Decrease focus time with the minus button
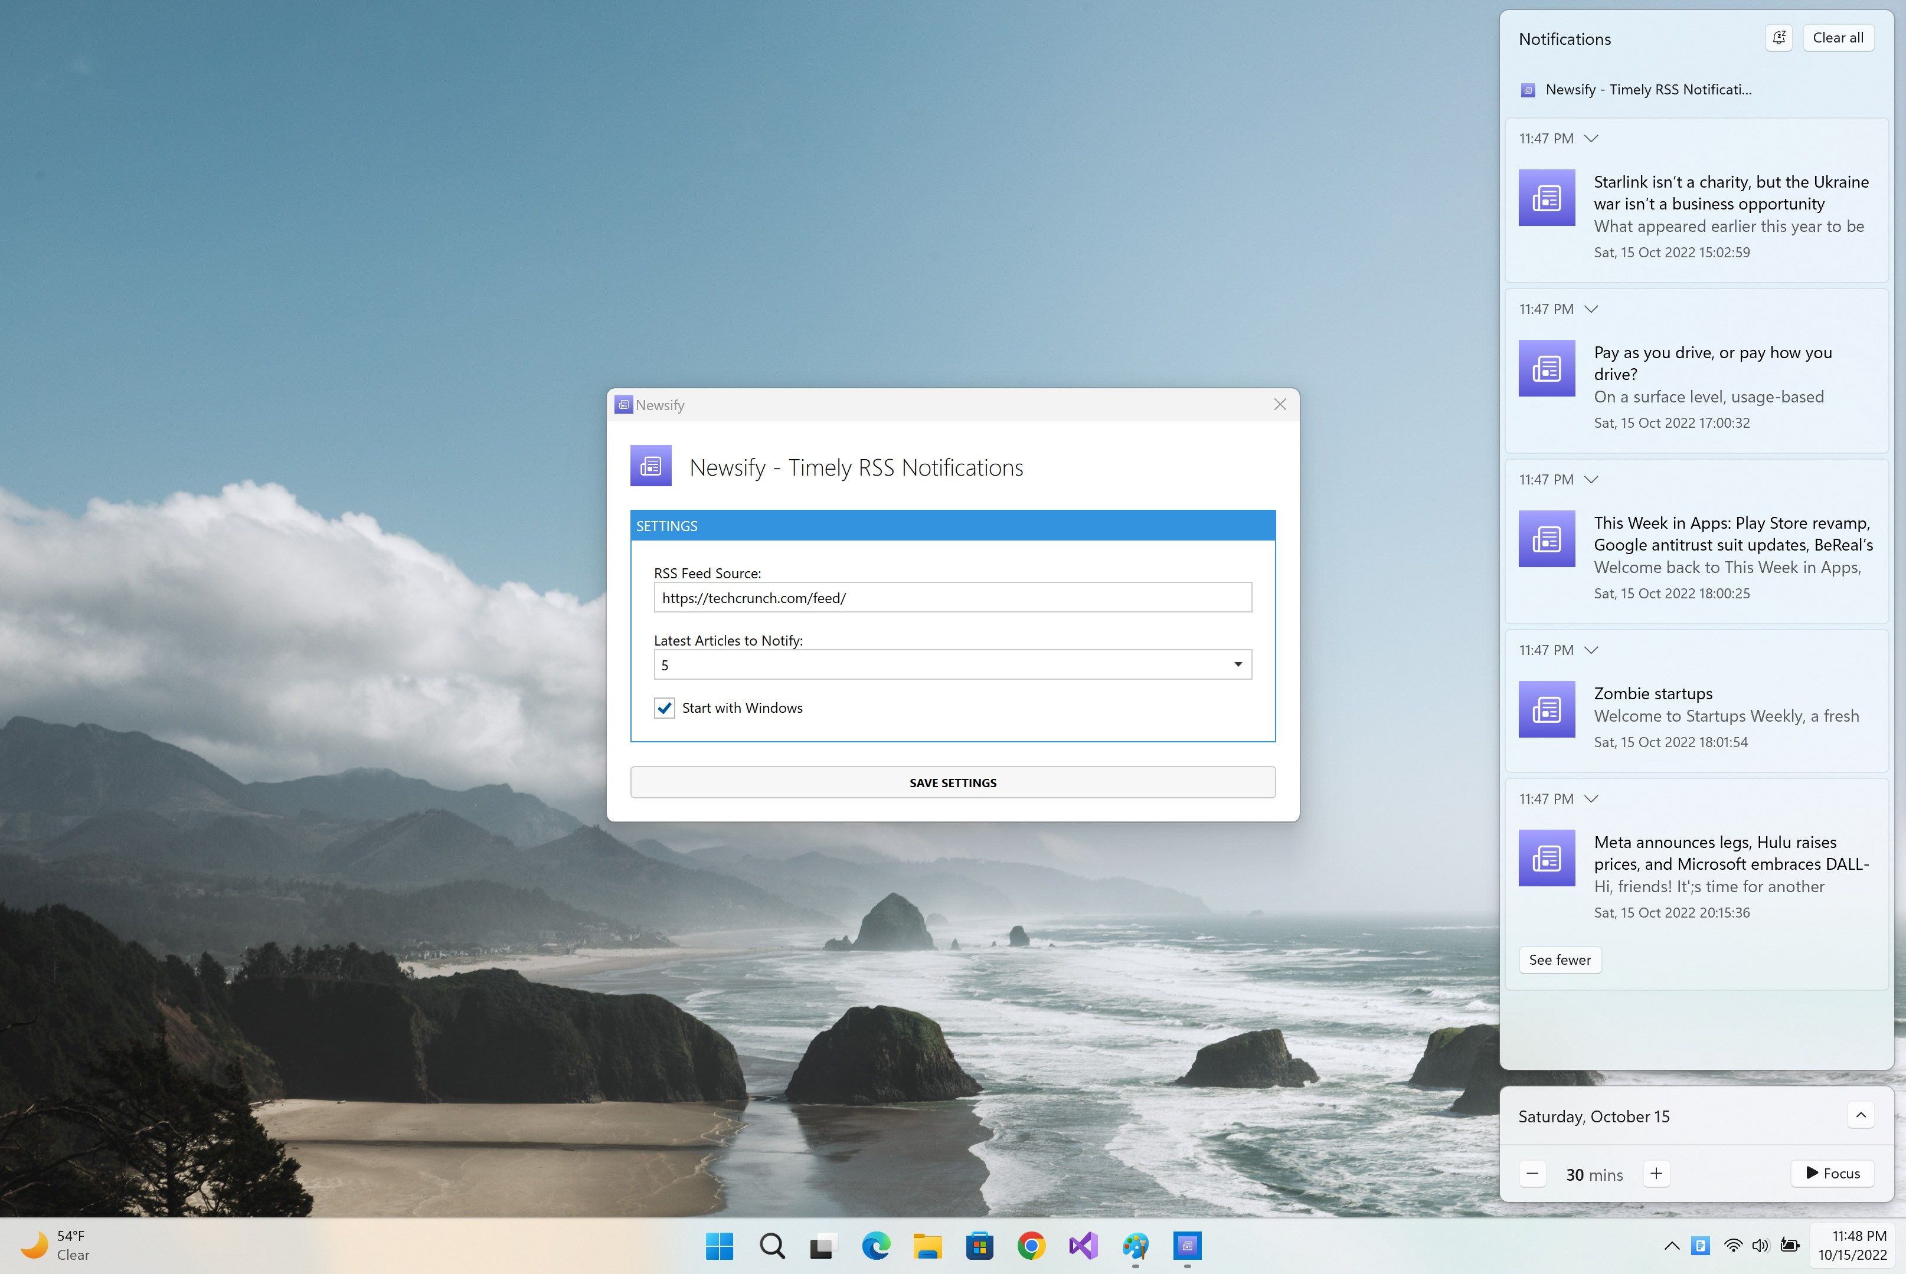The image size is (1906, 1274). [x=1532, y=1173]
